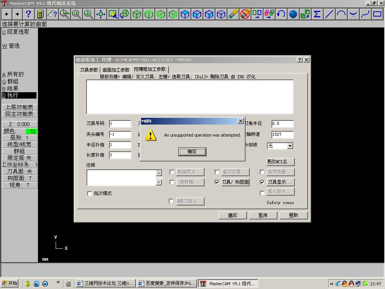This screenshot has height=289, width=385.
Task: Switch to 三维网技术论坛 taskbar window
Action: tap(105, 284)
